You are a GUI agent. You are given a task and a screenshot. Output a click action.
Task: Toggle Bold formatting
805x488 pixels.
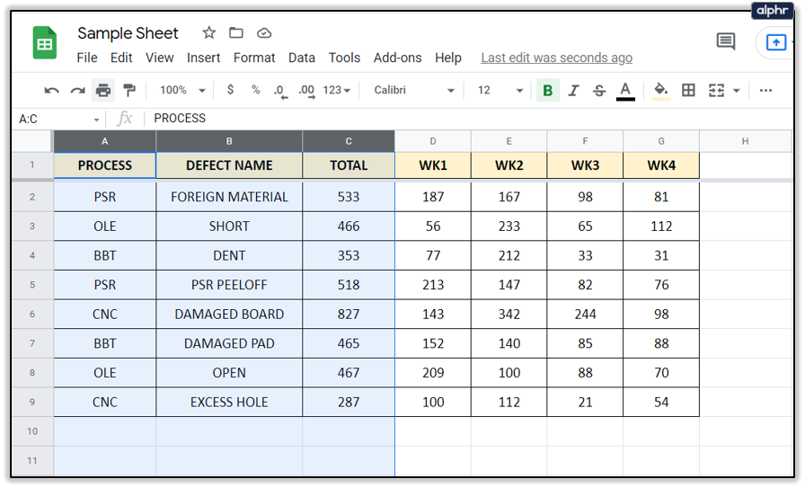[547, 90]
